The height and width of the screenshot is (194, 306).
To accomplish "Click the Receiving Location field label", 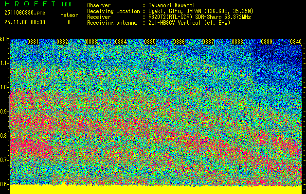I will click(x=113, y=11).
